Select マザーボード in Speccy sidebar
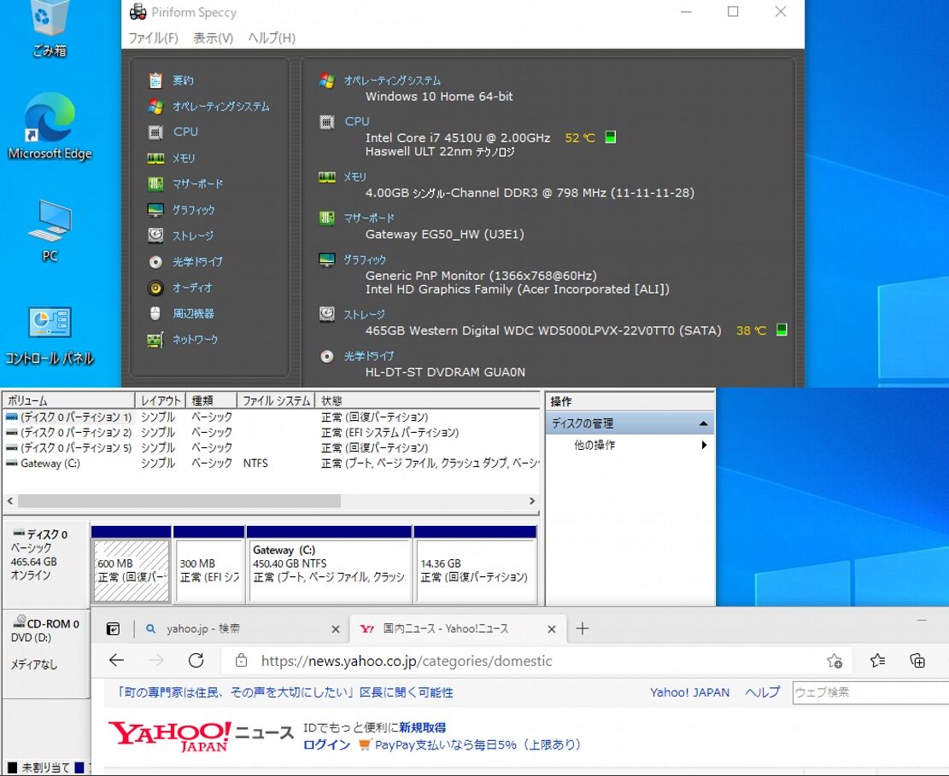Image resolution: width=949 pixels, height=776 pixels. 197,184
